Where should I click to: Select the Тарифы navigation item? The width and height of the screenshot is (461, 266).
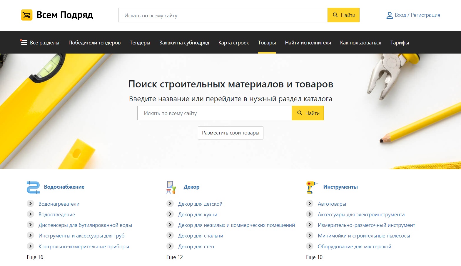coord(400,43)
